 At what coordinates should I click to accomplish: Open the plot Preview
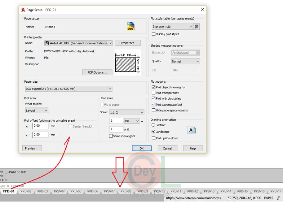(x=32, y=148)
